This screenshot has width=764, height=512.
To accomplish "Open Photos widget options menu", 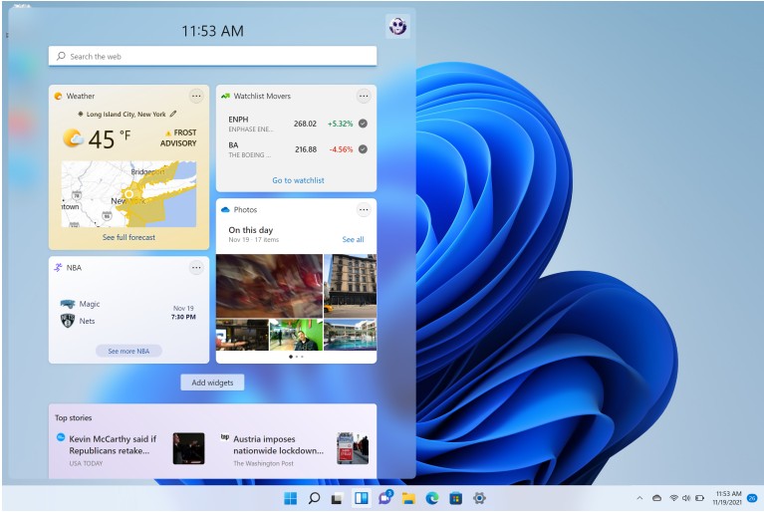I will click(x=364, y=210).
